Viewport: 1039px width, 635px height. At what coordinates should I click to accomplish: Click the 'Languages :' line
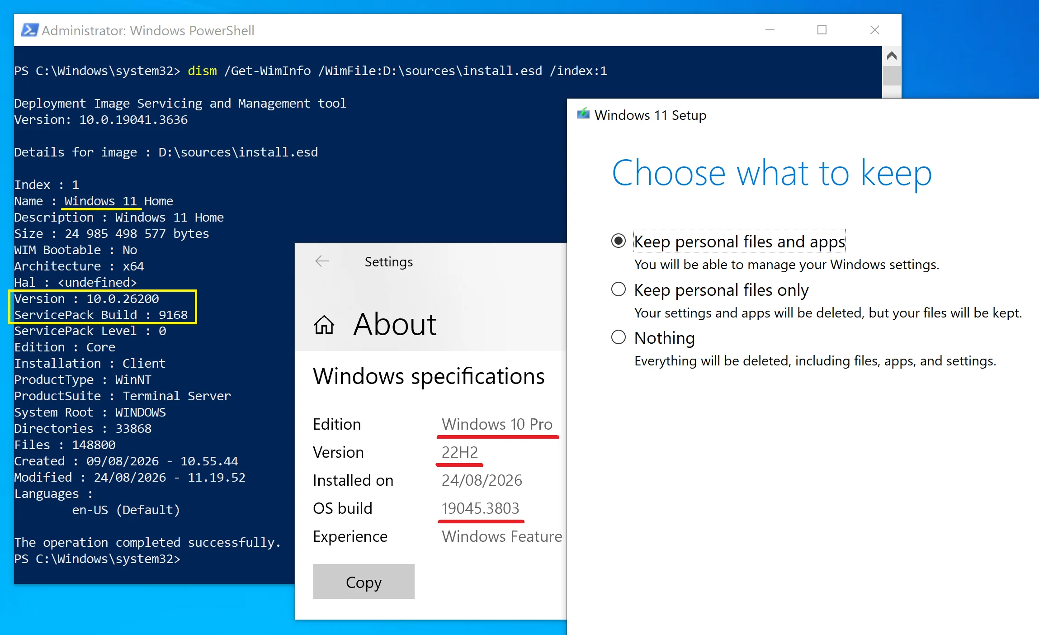pyautogui.click(x=53, y=494)
